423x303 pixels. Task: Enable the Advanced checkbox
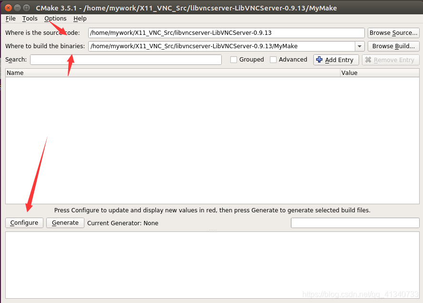274,59
